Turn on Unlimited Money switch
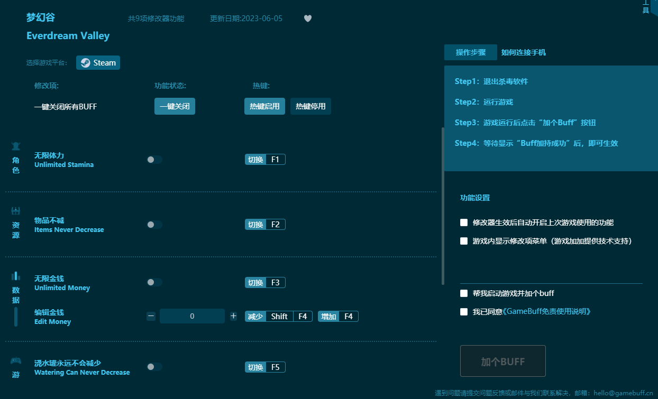This screenshot has width=658, height=399. pos(154,283)
